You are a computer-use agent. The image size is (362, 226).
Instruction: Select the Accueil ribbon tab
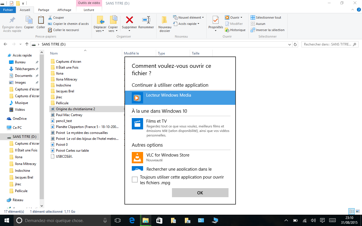coord(25,10)
